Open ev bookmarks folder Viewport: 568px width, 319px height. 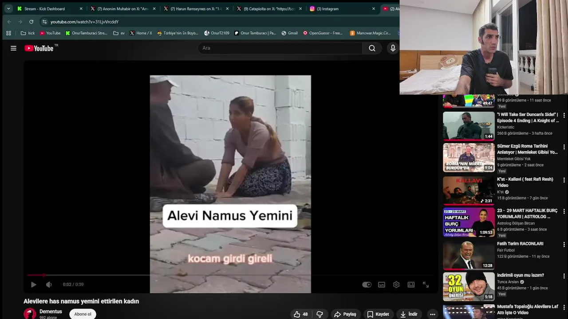click(x=119, y=33)
